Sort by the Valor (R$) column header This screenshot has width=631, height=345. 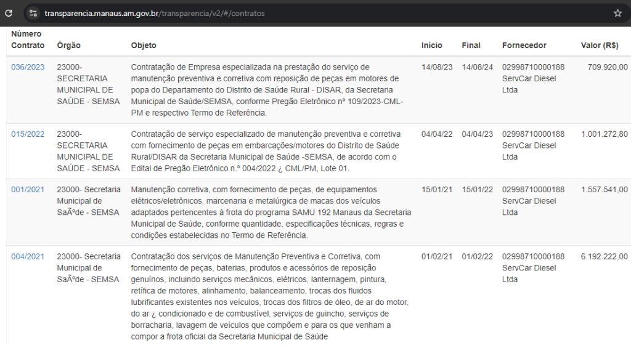point(600,46)
